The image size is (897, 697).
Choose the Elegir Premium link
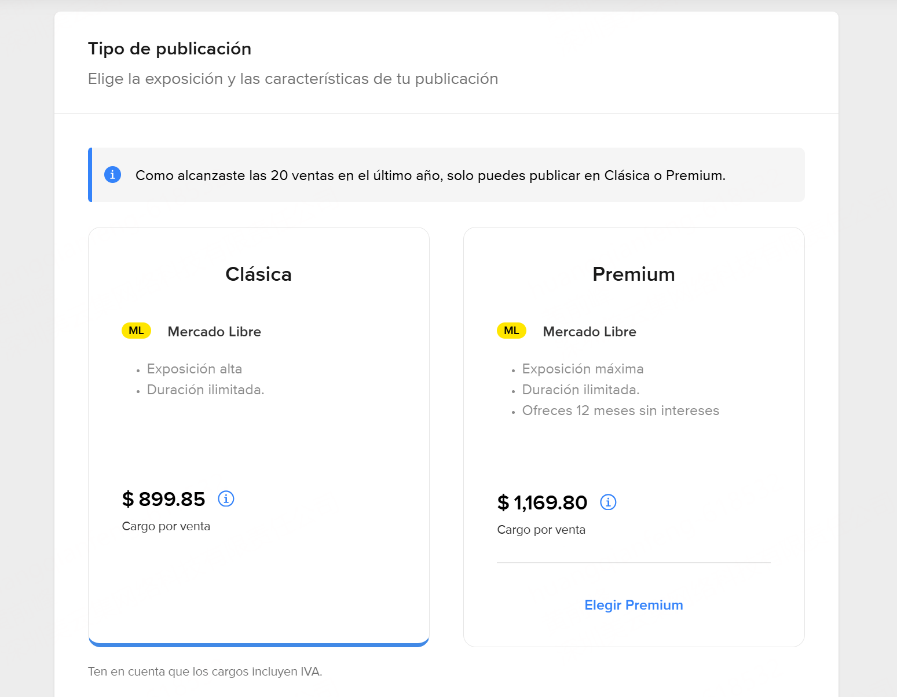[x=634, y=605]
